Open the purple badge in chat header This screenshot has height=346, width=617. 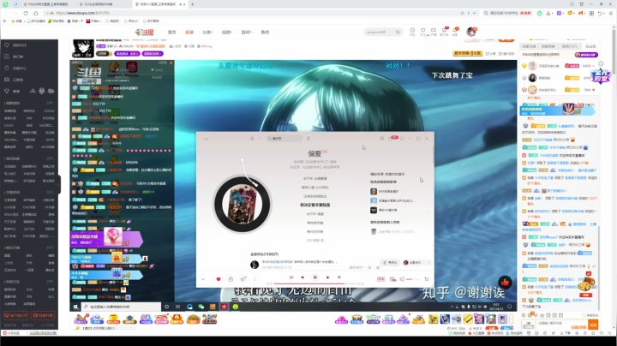(586, 55)
